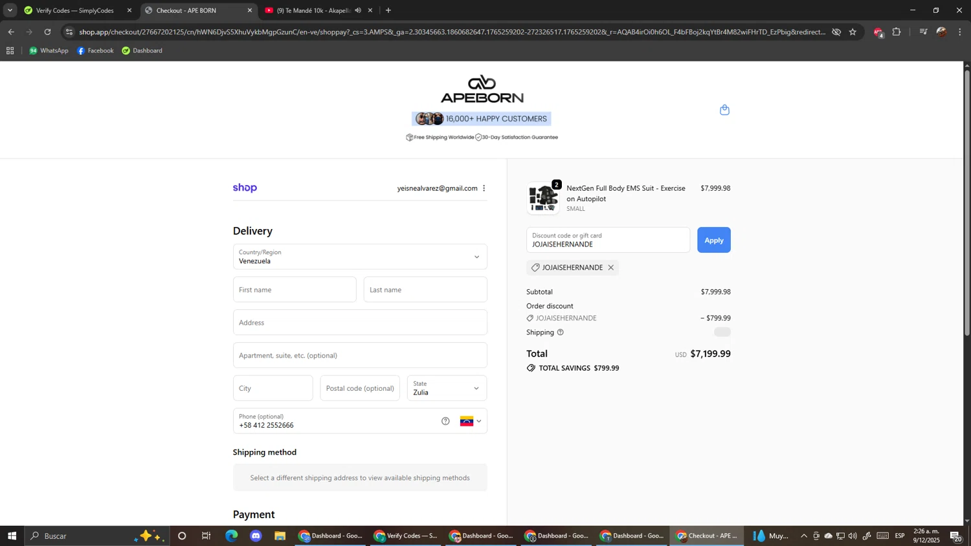Open the Extensions puzzle icon
The height and width of the screenshot is (546, 971).
pos(897,32)
